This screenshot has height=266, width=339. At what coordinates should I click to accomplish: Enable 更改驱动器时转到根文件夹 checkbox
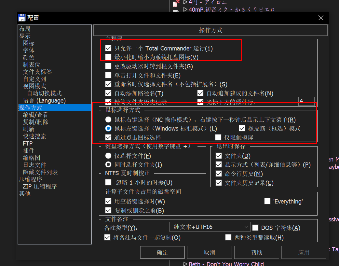(x=108, y=66)
